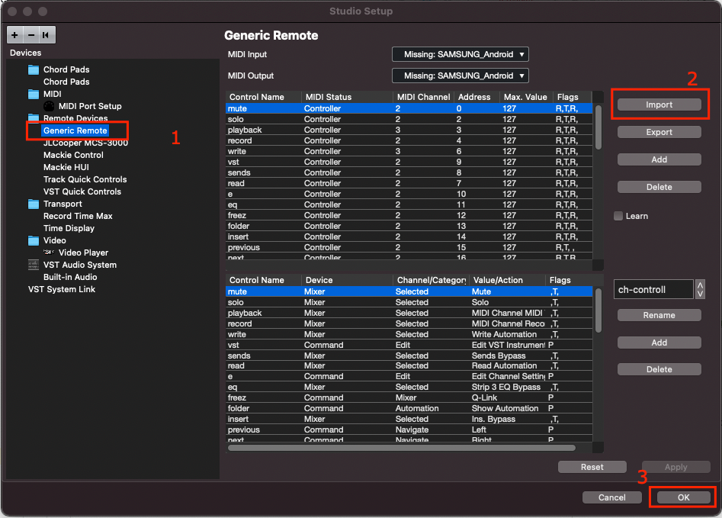Select Mackie Control in device list
This screenshot has width=722, height=518.
point(73,155)
